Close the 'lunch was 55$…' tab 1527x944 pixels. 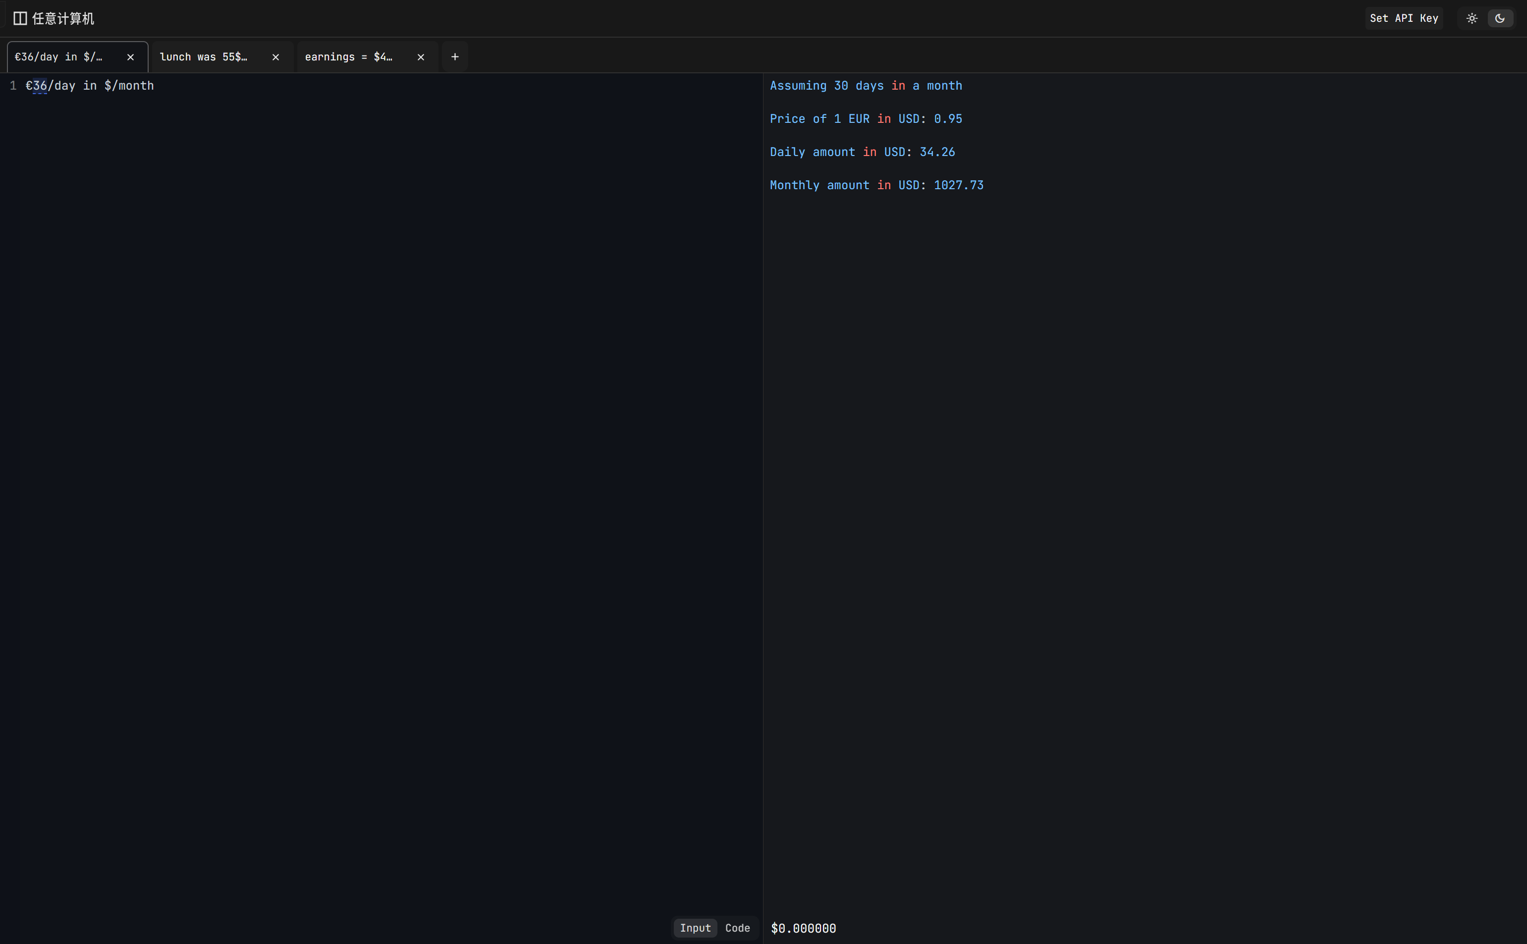click(275, 57)
